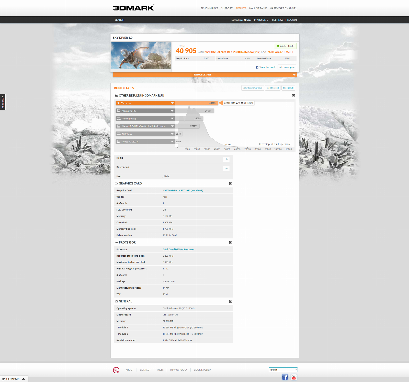Go to the Benchmarks menu item
Screen dimensions: 409x382
(209, 8)
